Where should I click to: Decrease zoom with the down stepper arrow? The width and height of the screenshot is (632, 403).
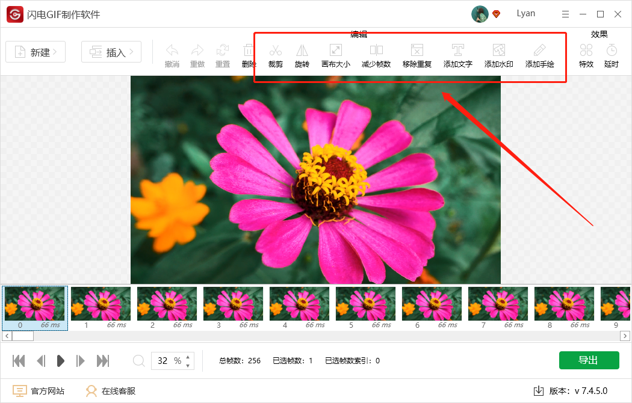[188, 366]
